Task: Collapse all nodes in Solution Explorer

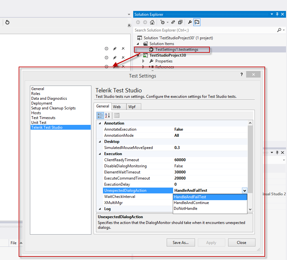Action: point(180,22)
